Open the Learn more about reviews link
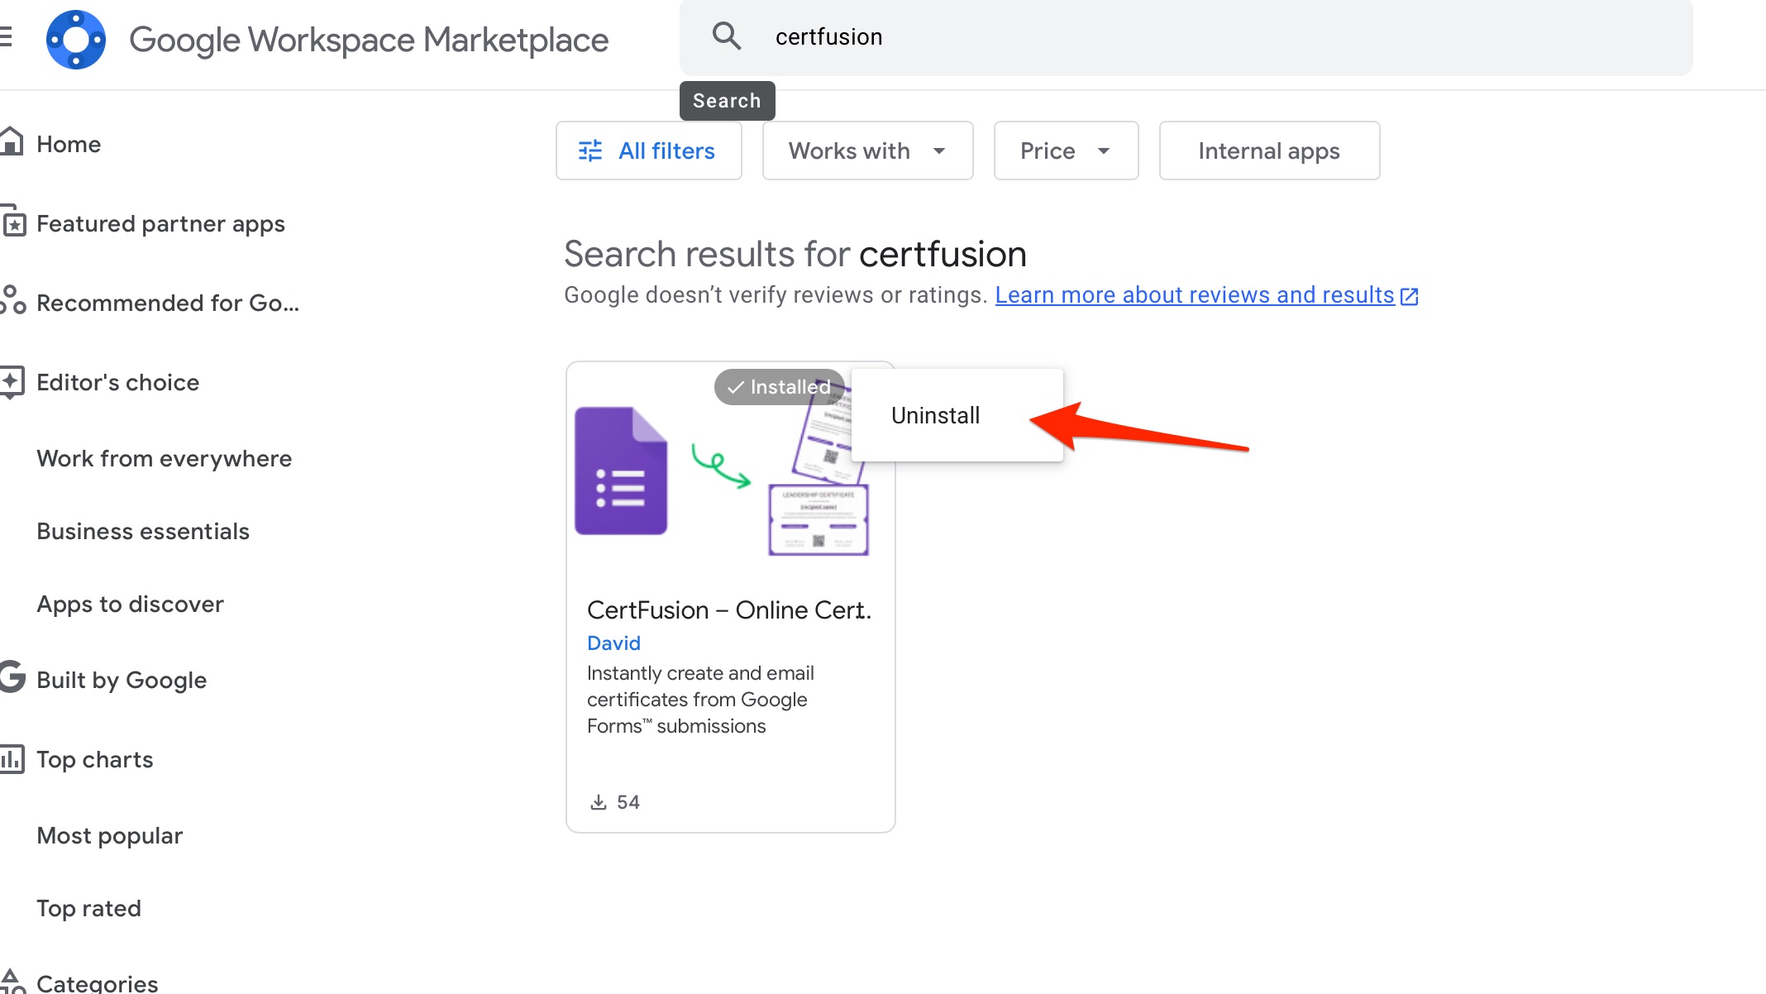Screen dimensions: 1766x994 (1194, 294)
